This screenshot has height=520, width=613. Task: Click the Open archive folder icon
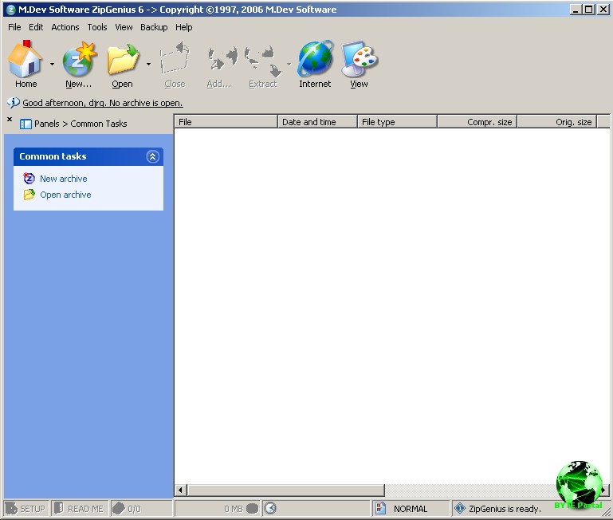(29, 195)
